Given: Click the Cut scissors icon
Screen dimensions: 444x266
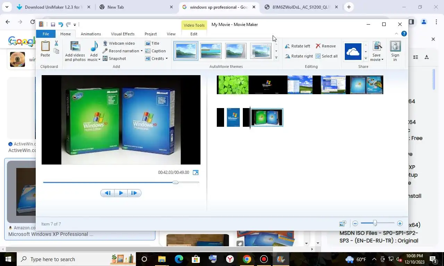Looking at the screenshot, I should pyautogui.click(x=56, y=43).
